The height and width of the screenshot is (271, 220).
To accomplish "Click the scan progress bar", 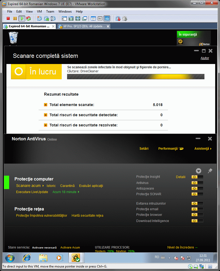I will [135, 77].
